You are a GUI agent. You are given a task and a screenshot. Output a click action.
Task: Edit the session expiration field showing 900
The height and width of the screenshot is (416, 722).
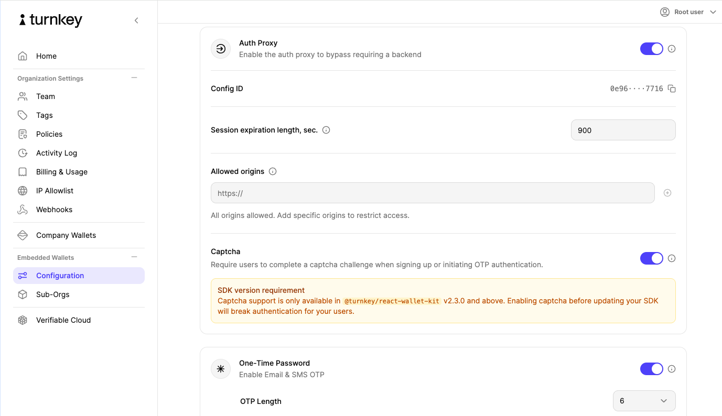[623, 130]
